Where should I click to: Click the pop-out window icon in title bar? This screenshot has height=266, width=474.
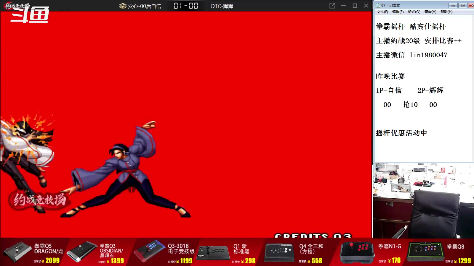pyautogui.click(x=332, y=6)
